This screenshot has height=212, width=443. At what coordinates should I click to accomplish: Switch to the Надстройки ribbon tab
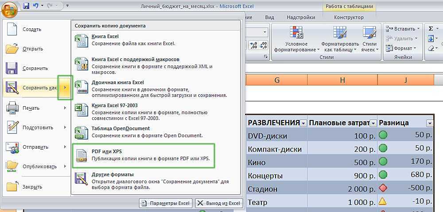pos(301,17)
